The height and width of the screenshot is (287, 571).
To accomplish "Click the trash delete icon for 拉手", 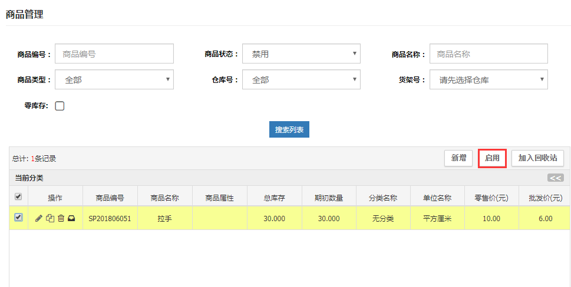I will click(x=61, y=218).
